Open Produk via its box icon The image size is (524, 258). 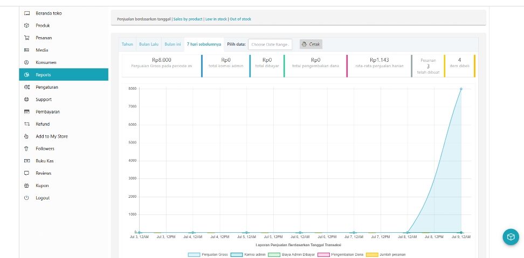pos(26,25)
